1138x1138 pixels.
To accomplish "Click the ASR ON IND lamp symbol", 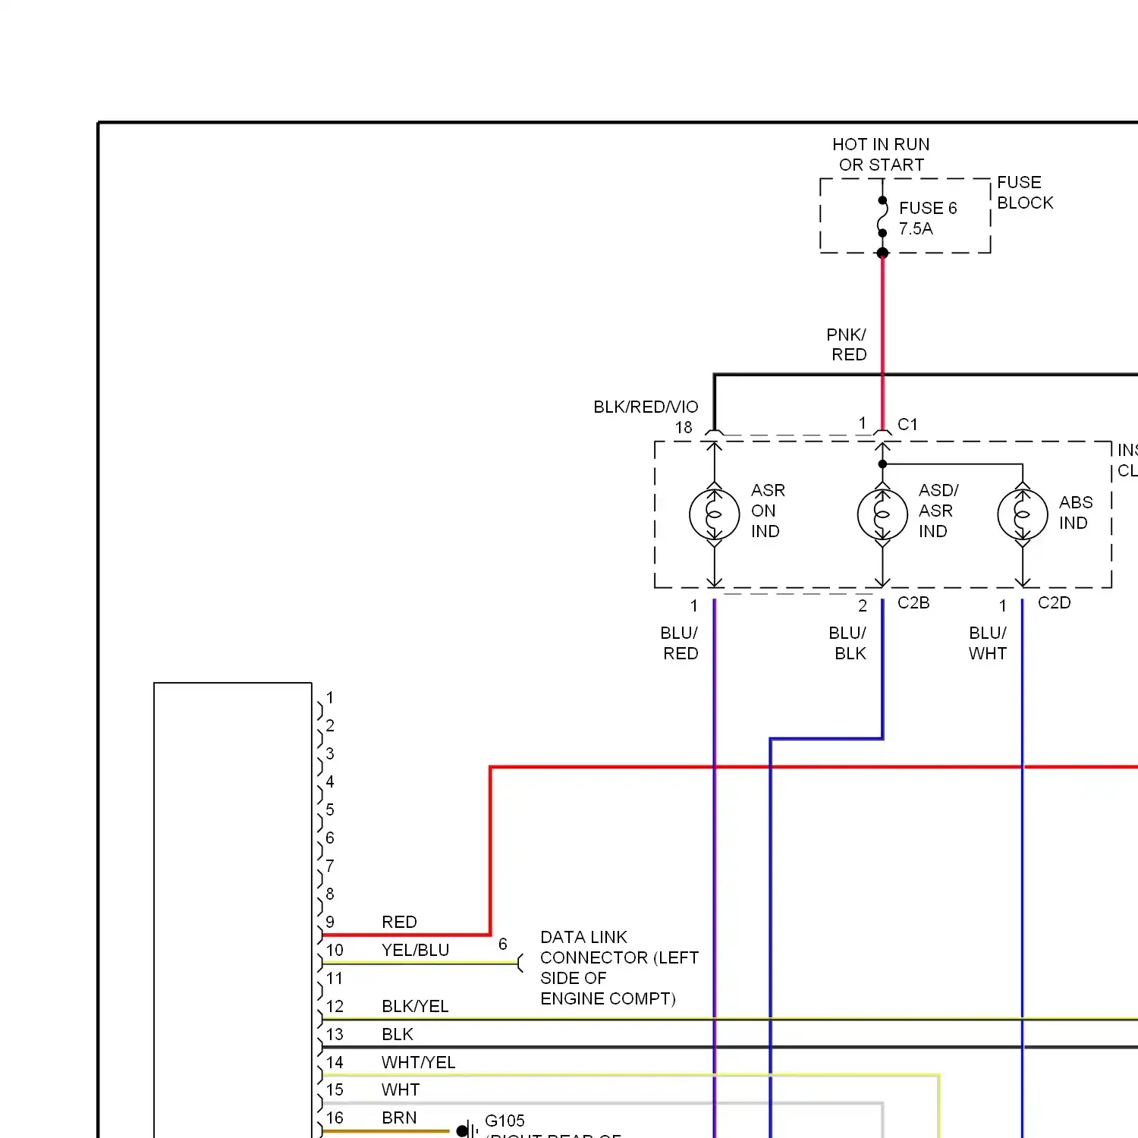I will tap(714, 514).
